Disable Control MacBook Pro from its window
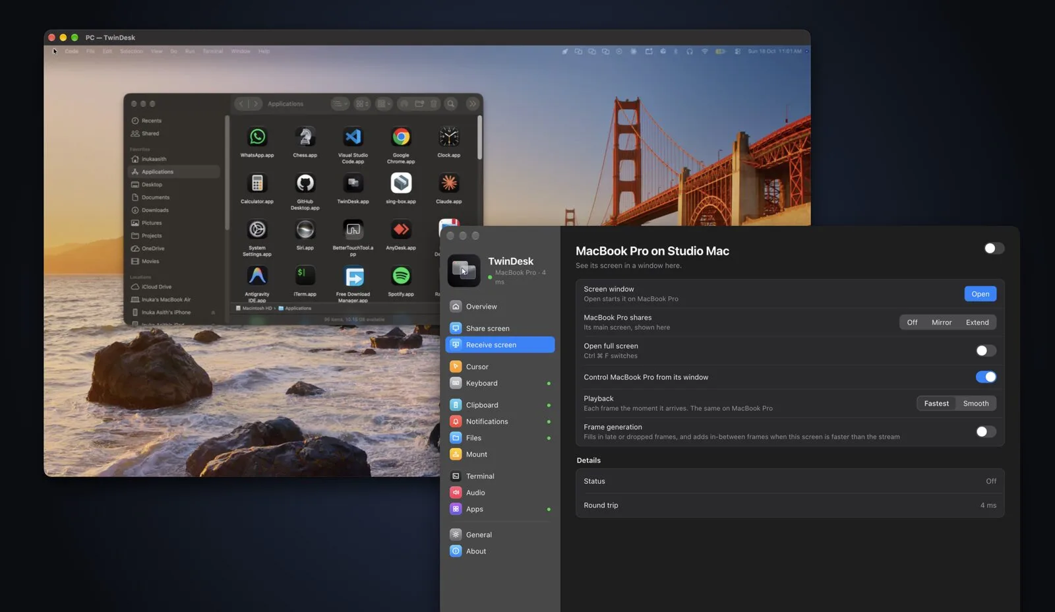 pyautogui.click(x=986, y=377)
